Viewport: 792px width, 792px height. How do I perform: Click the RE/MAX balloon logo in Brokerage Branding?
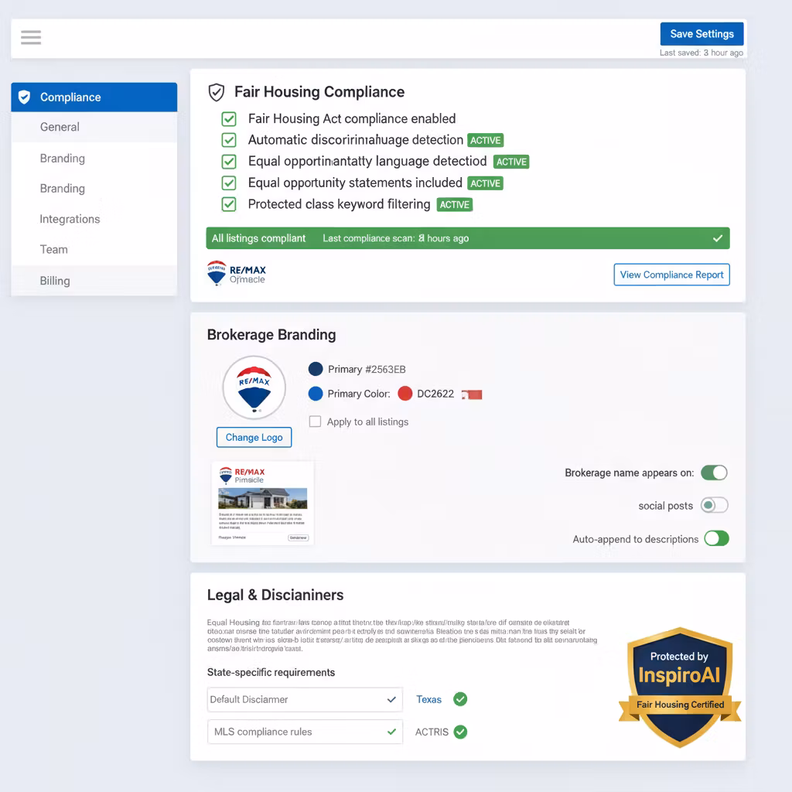click(x=254, y=387)
